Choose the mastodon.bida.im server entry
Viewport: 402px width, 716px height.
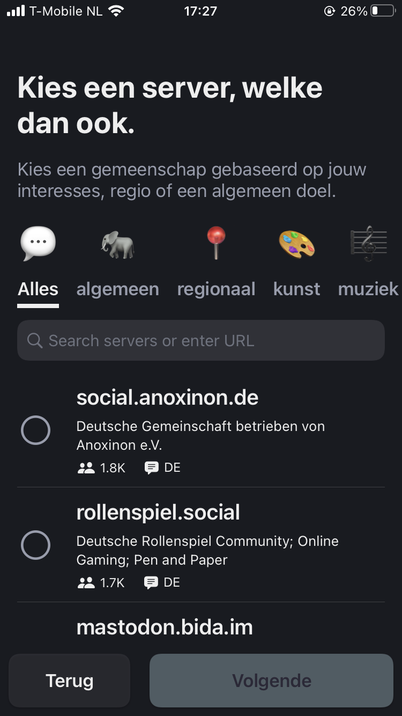(165, 627)
